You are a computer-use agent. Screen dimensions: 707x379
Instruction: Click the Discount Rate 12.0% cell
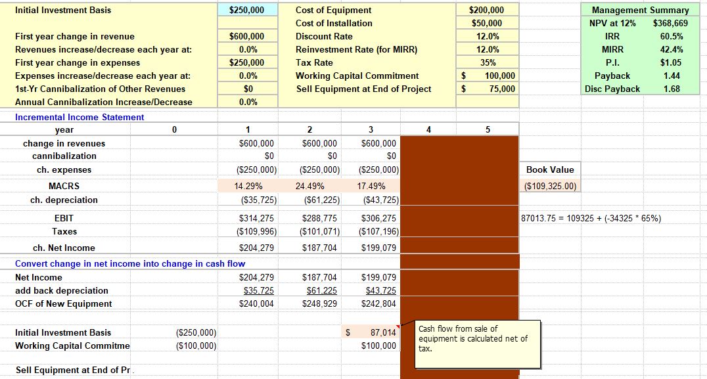488,36
